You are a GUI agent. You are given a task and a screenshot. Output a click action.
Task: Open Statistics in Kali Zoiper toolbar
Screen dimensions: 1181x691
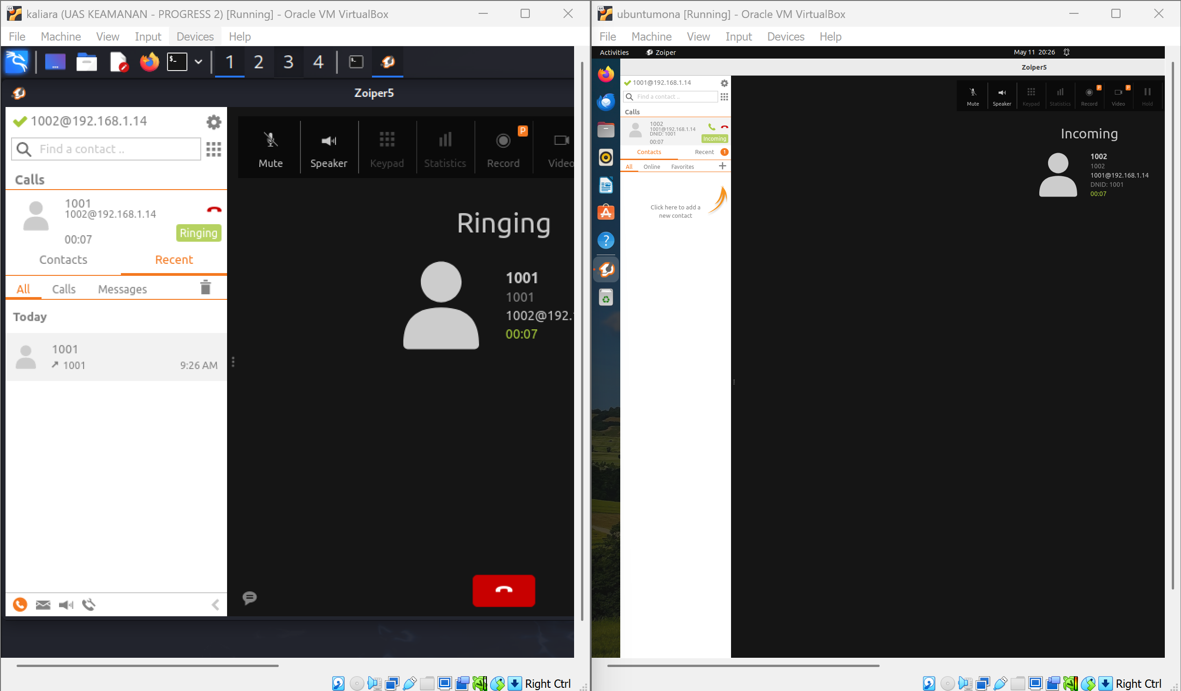pos(445,149)
